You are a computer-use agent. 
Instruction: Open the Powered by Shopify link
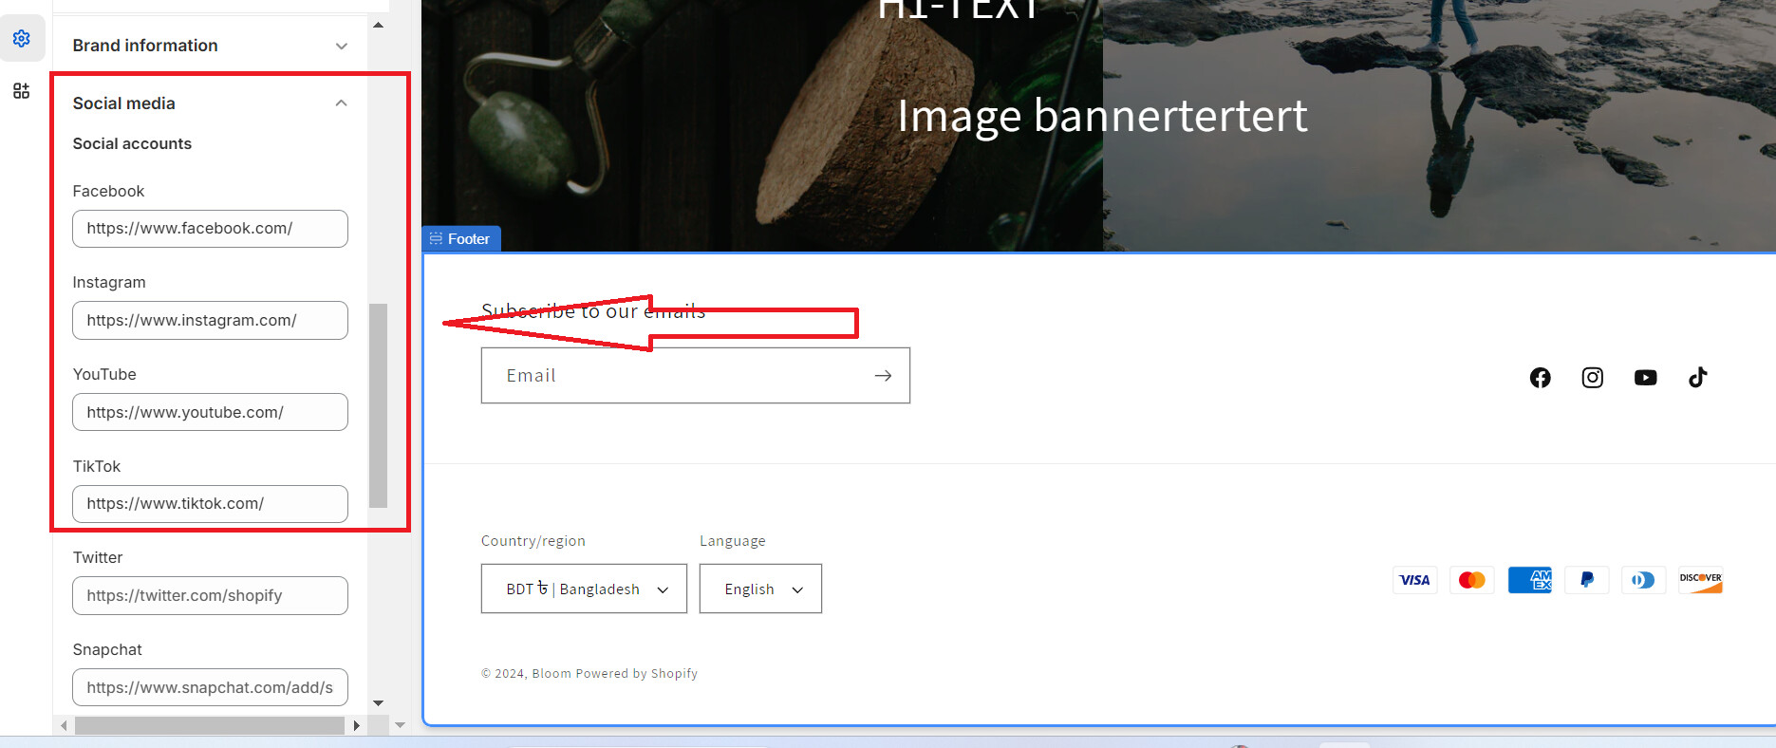coord(636,674)
